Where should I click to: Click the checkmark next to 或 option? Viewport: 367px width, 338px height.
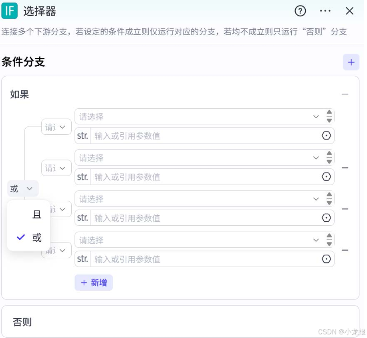click(x=21, y=238)
